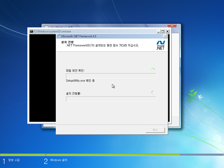Click the cmd.exe title bar icon
The height and width of the screenshot is (168, 224).
pos(31,31)
